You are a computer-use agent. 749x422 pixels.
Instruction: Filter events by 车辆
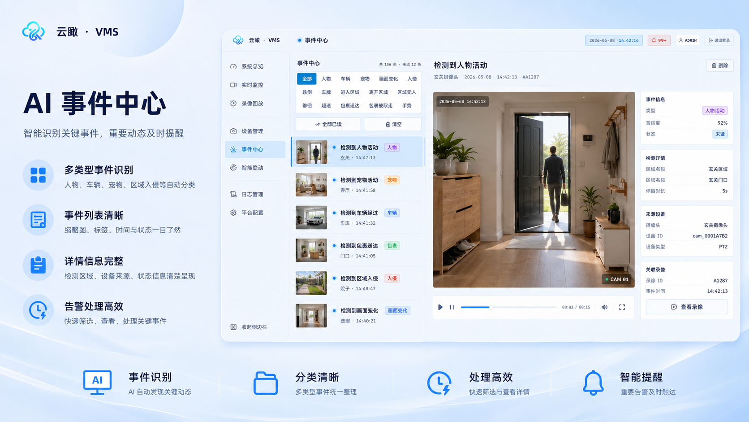click(x=345, y=78)
